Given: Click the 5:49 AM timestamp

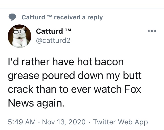Looking at the screenshot, I should [22, 122].
